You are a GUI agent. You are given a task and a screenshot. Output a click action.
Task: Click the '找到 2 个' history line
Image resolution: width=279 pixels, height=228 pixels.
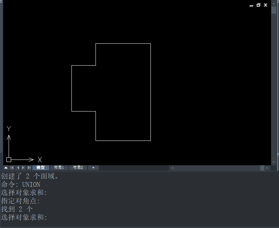click(x=17, y=209)
